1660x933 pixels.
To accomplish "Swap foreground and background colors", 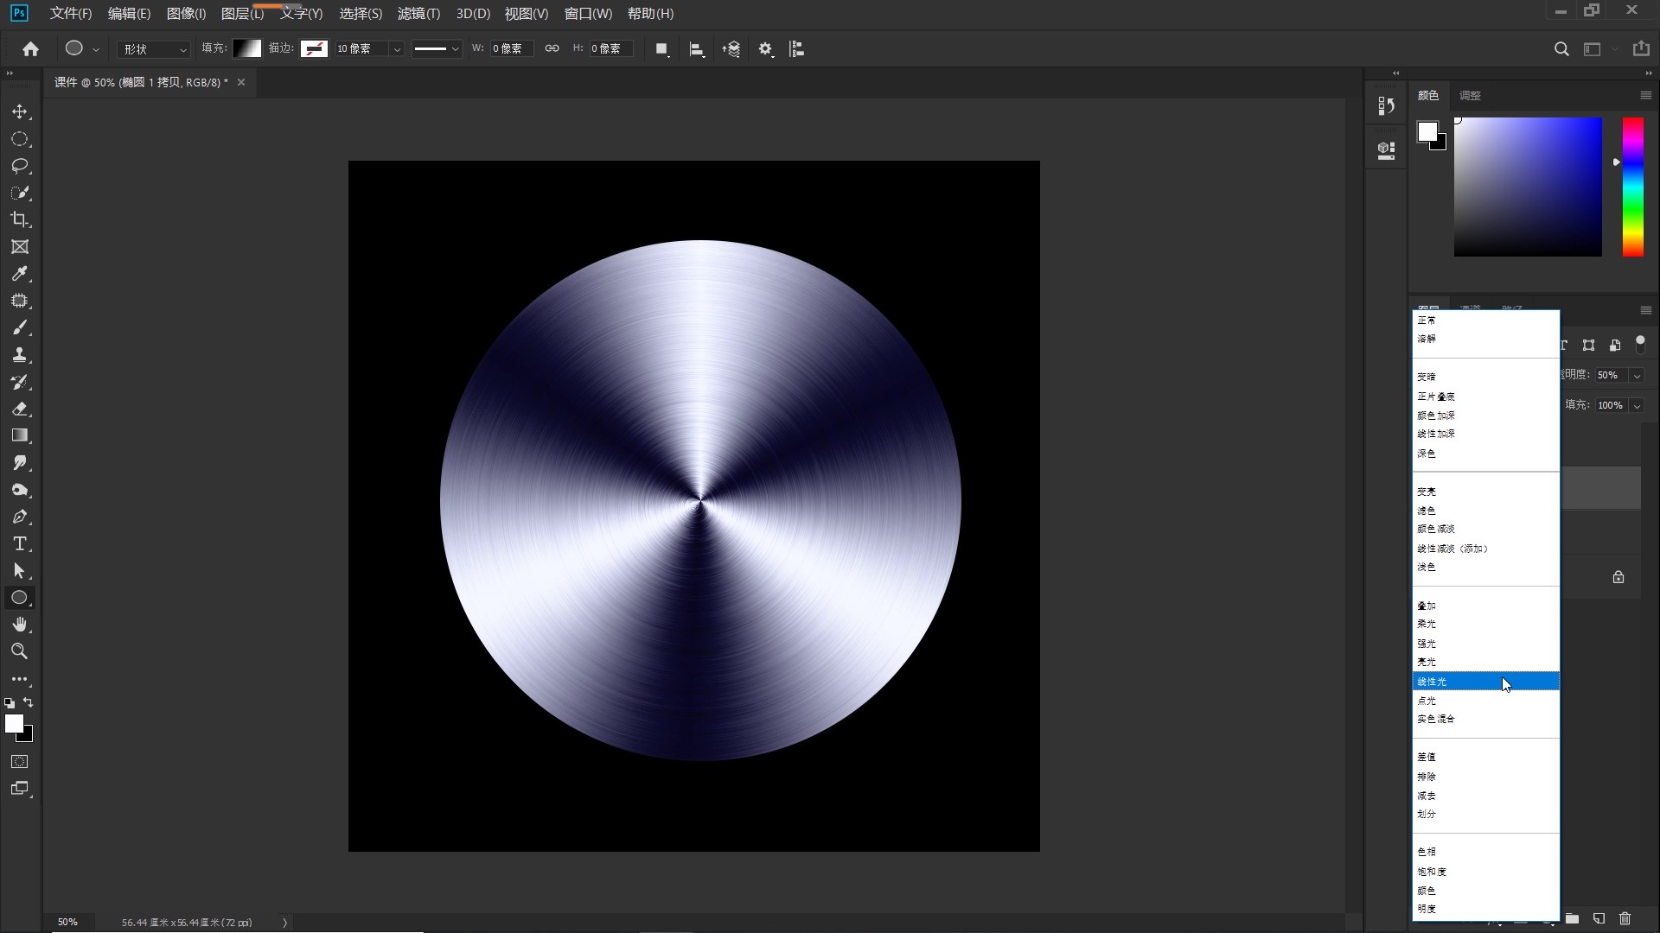I will (x=29, y=702).
